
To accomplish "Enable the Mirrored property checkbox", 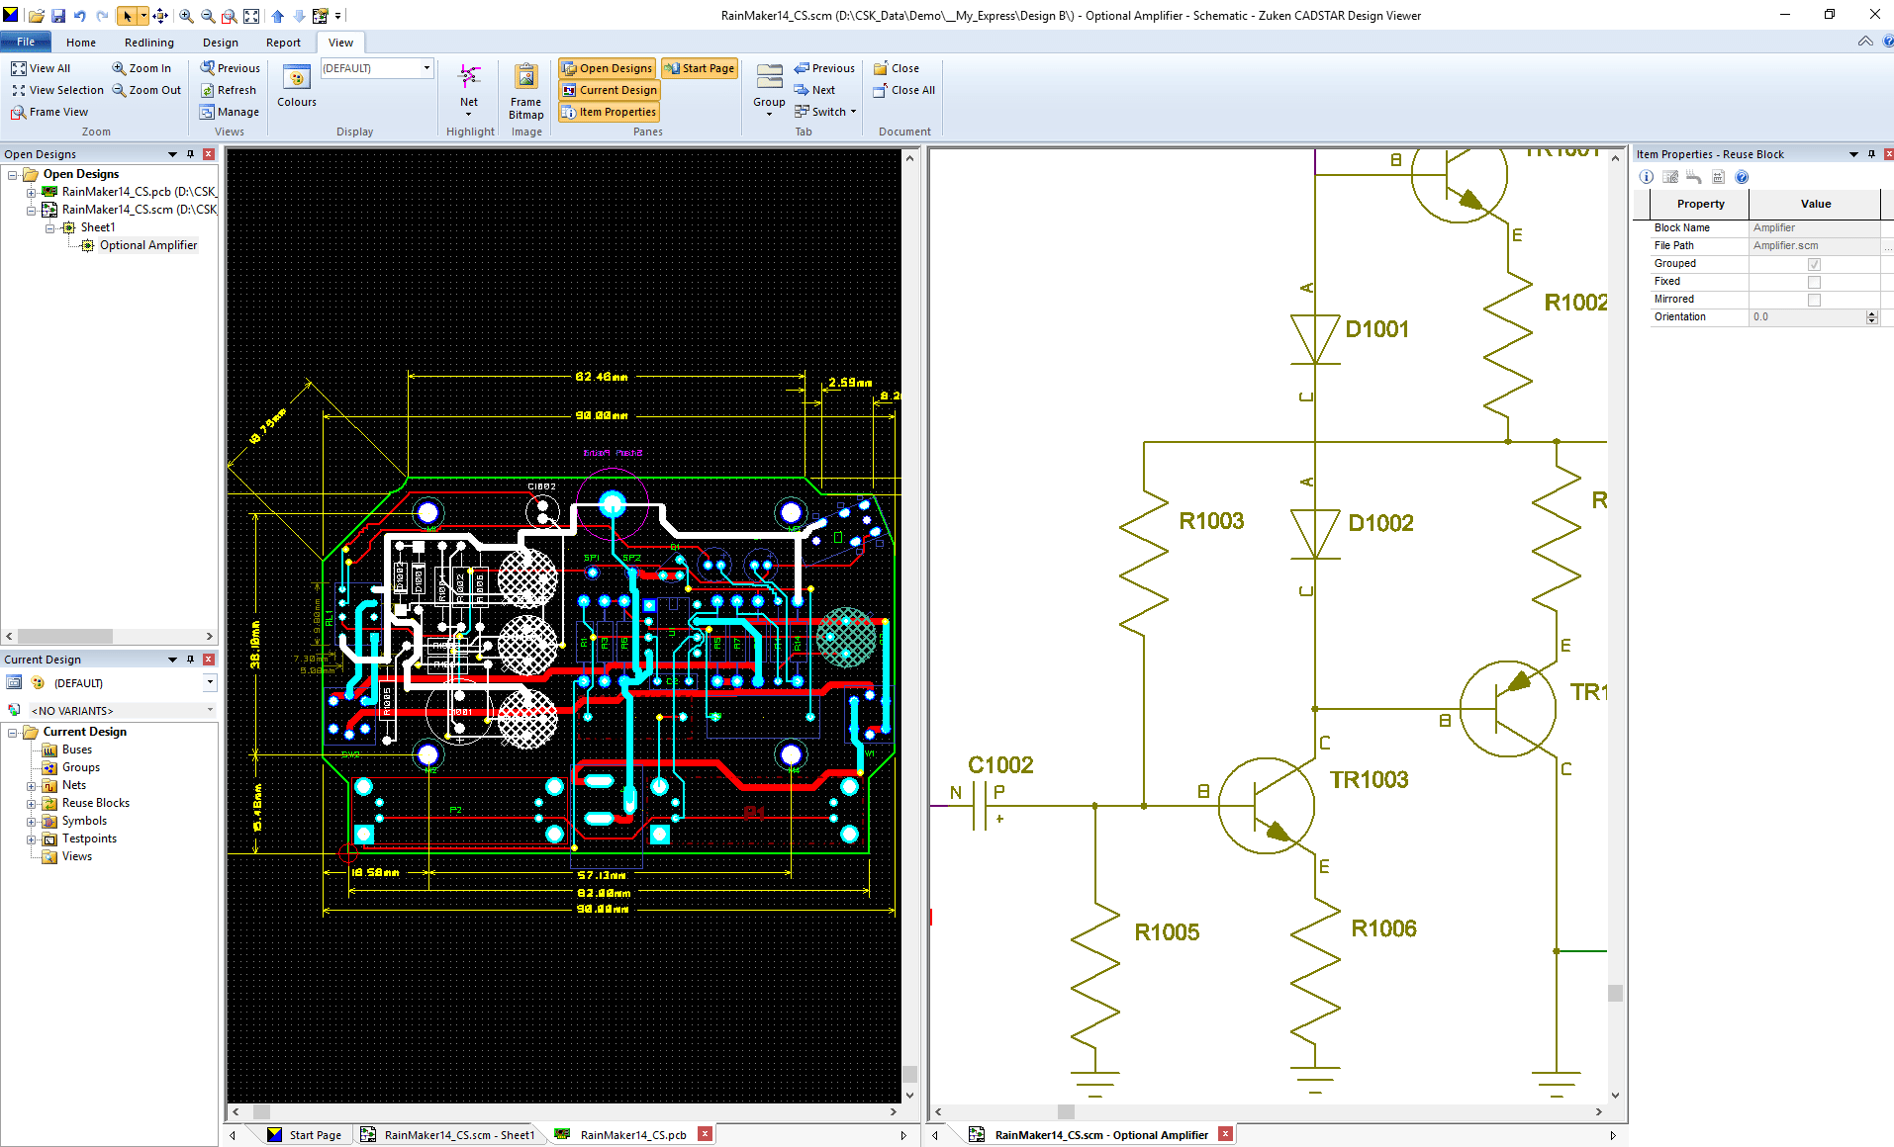I will click(x=1814, y=299).
